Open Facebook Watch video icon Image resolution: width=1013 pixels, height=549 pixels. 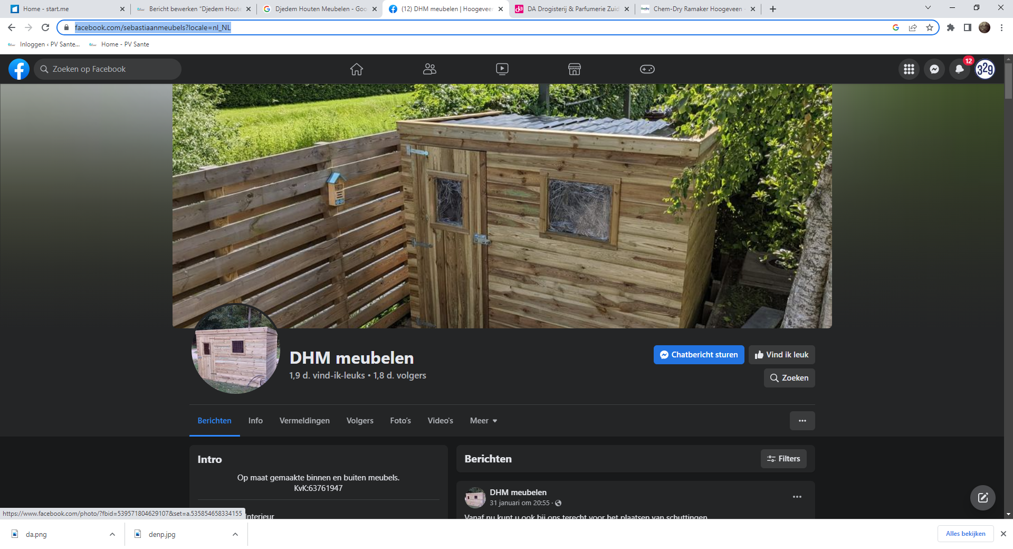(x=502, y=69)
